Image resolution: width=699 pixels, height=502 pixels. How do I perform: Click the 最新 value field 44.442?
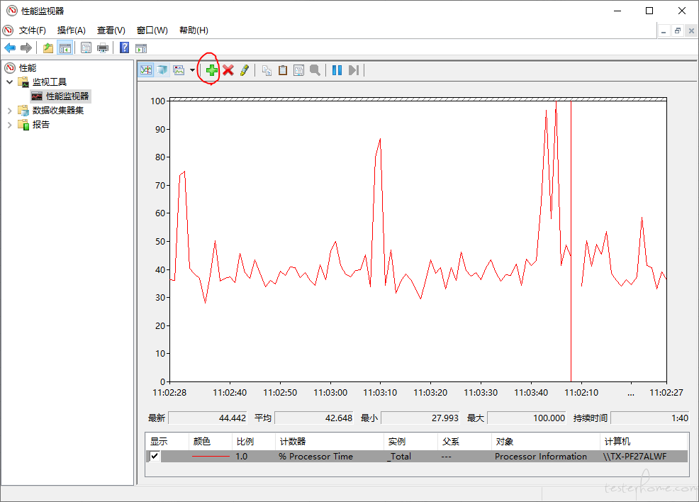coord(208,418)
